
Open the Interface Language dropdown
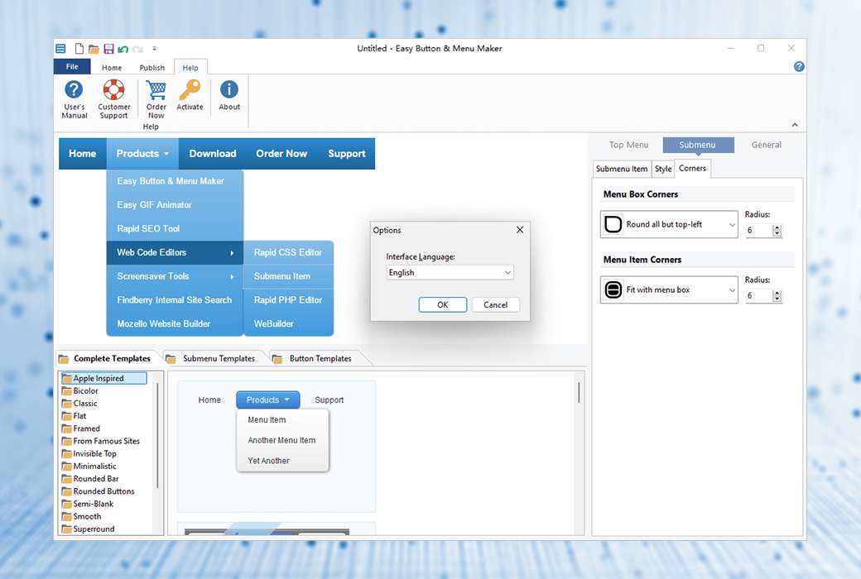[x=450, y=273]
